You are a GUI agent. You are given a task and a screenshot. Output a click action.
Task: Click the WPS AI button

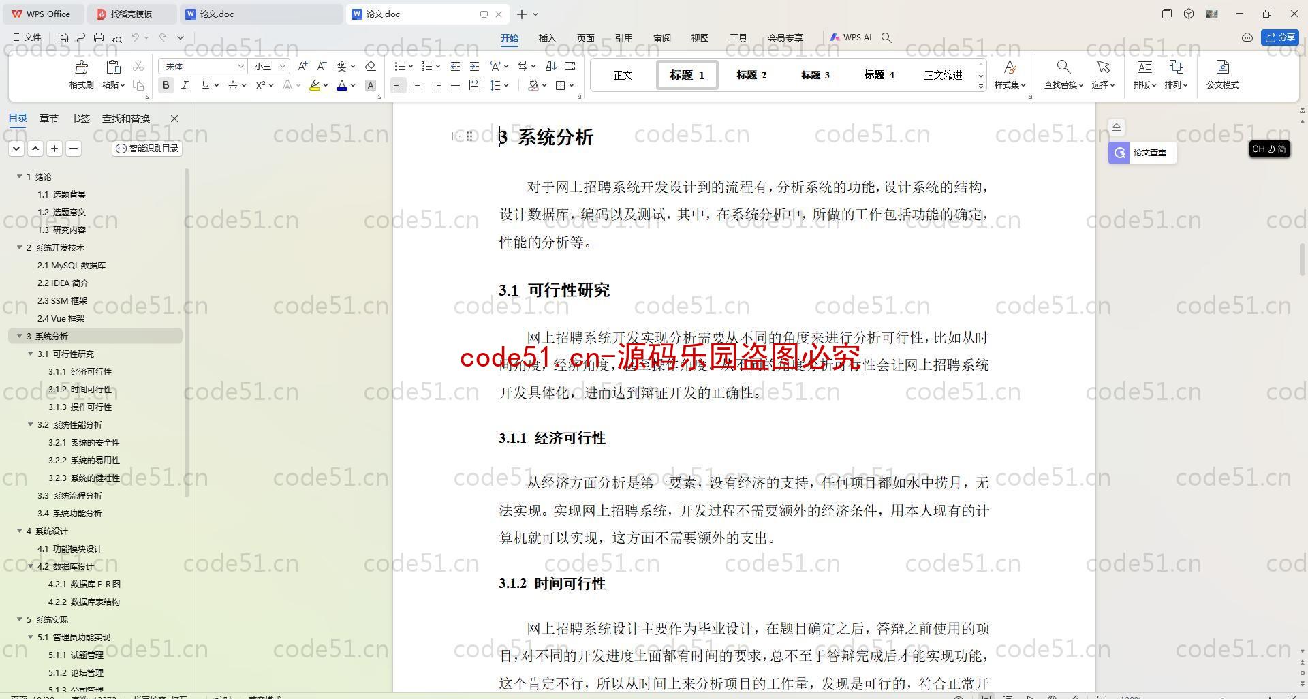click(x=851, y=37)
